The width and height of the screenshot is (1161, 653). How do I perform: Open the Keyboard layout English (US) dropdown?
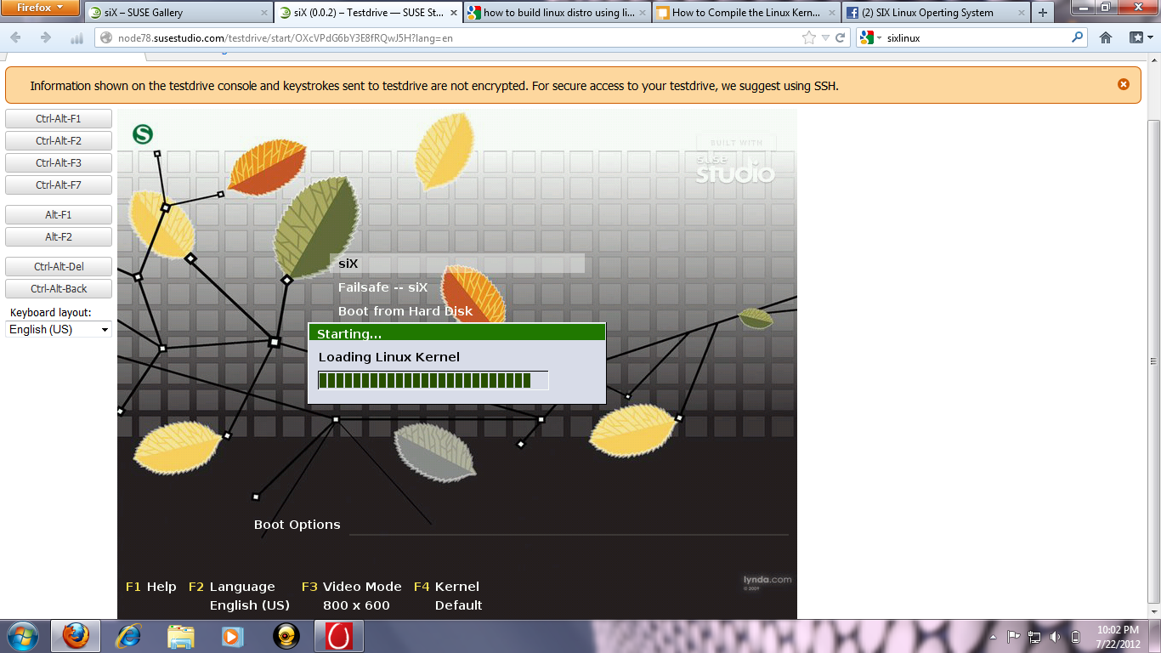click(x=59, y=329)
